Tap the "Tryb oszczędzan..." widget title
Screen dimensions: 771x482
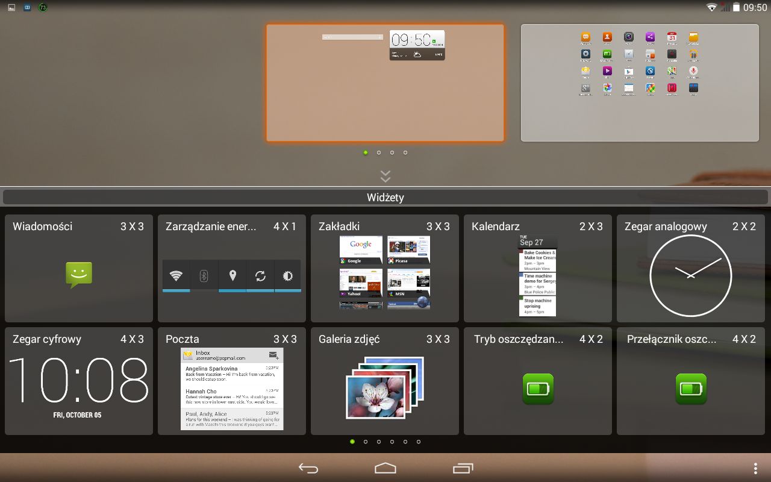pos(519,339)
